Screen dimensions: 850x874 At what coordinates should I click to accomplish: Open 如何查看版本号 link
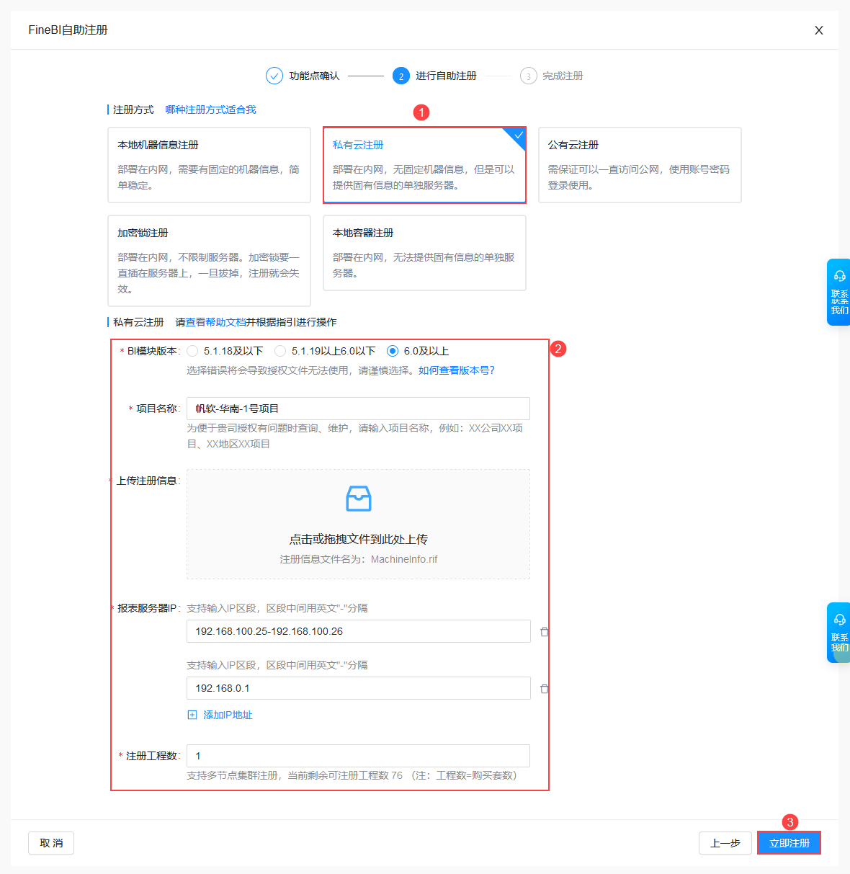(x=457, y=370)
